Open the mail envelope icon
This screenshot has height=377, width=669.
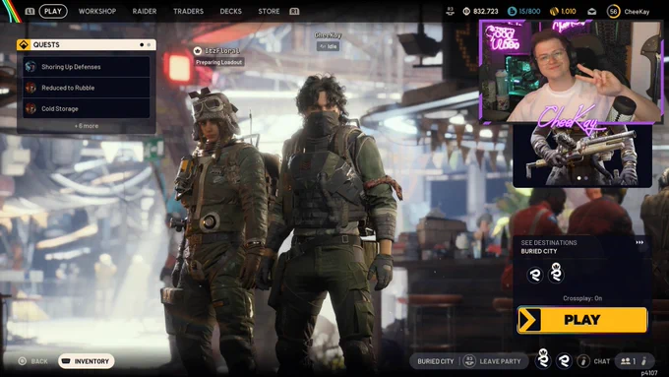point(592,12)
